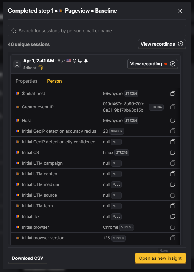
Task: Copy the Initial UTM source value
Action: [173, 195]
